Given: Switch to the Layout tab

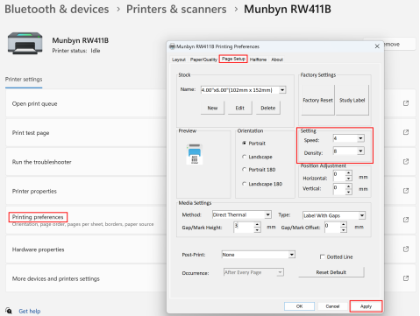Looking at the screenshot, I should pos(179,60).
